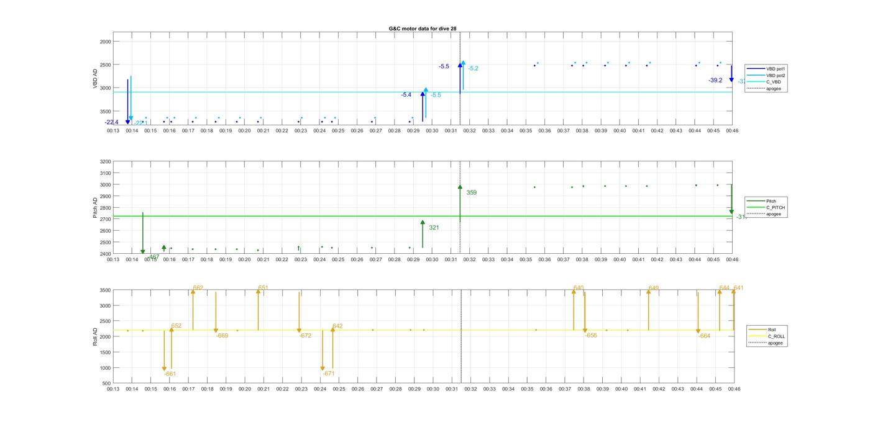
Task: Click the '00:30' tick under the Pitch plot
Action: click(x=432, y=259)
